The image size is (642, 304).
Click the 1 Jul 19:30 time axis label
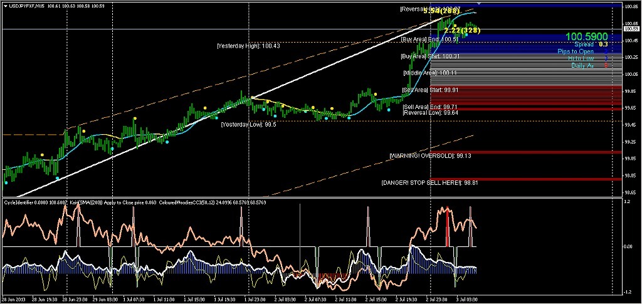click(225, 300)
